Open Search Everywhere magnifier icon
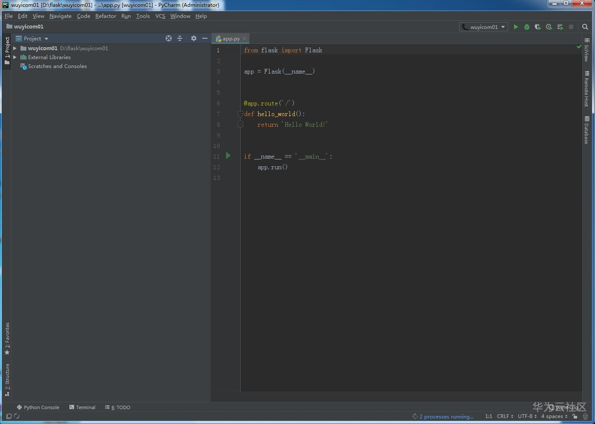This screenshot has height=424, width=595. [585, 27]
